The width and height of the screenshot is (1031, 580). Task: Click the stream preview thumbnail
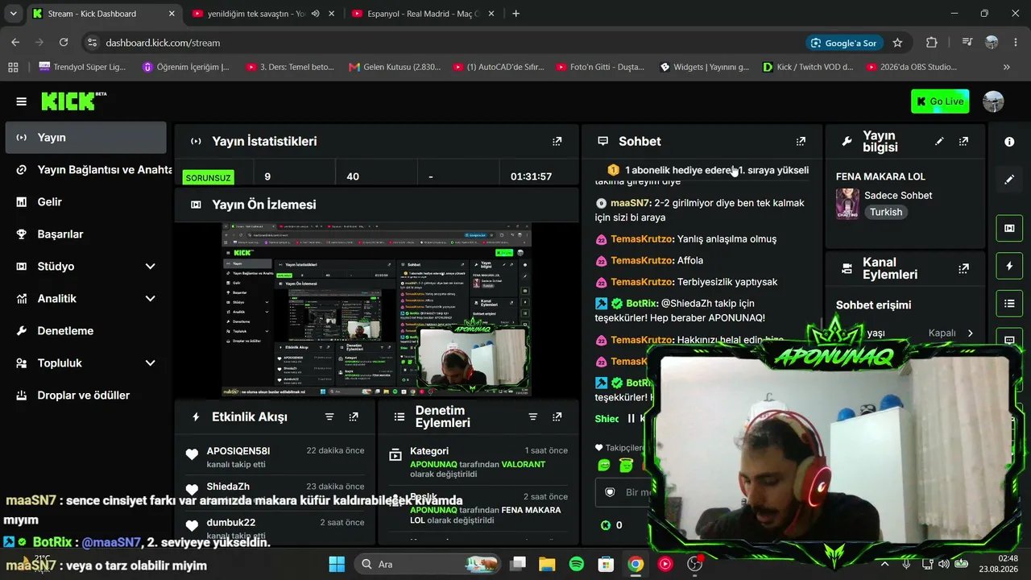click(x=376, y=310)
